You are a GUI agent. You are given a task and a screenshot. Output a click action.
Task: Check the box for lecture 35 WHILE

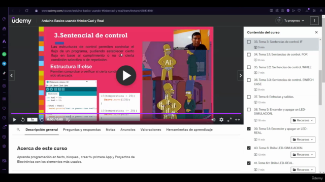249,67
